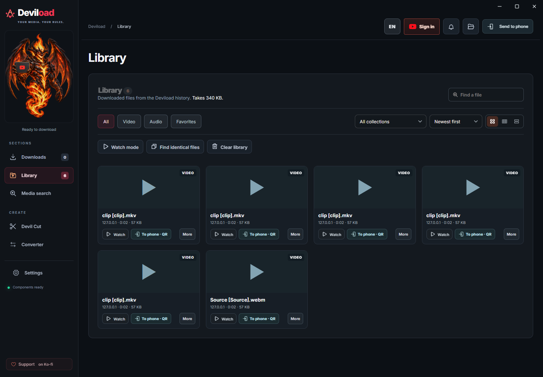Open More menu for Source [Source].webm
543x377 pixels.
click(295, 319)
